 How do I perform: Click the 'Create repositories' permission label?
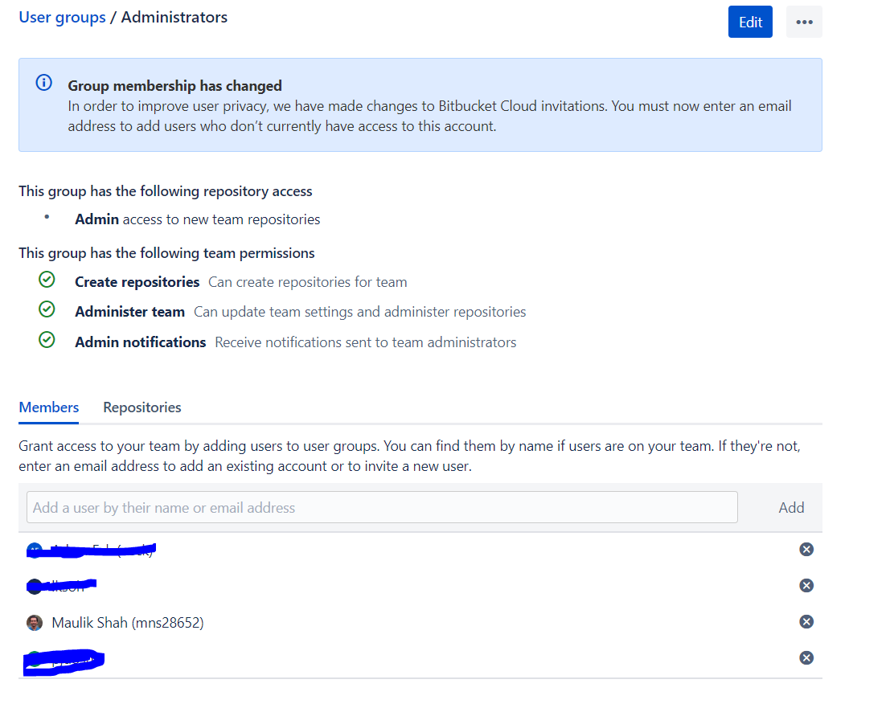click(x=137, y=282)
